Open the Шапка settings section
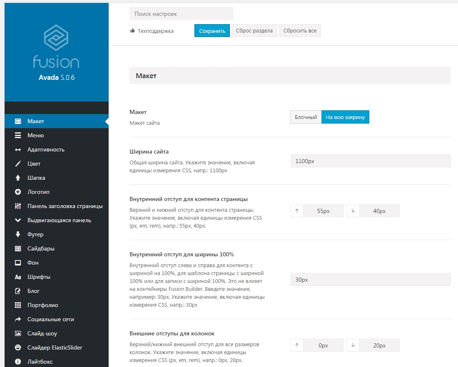Viewport: 458px width, 367px height. (x=57, y=178)
